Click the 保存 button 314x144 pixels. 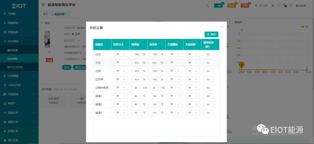(x=211, y=34)
